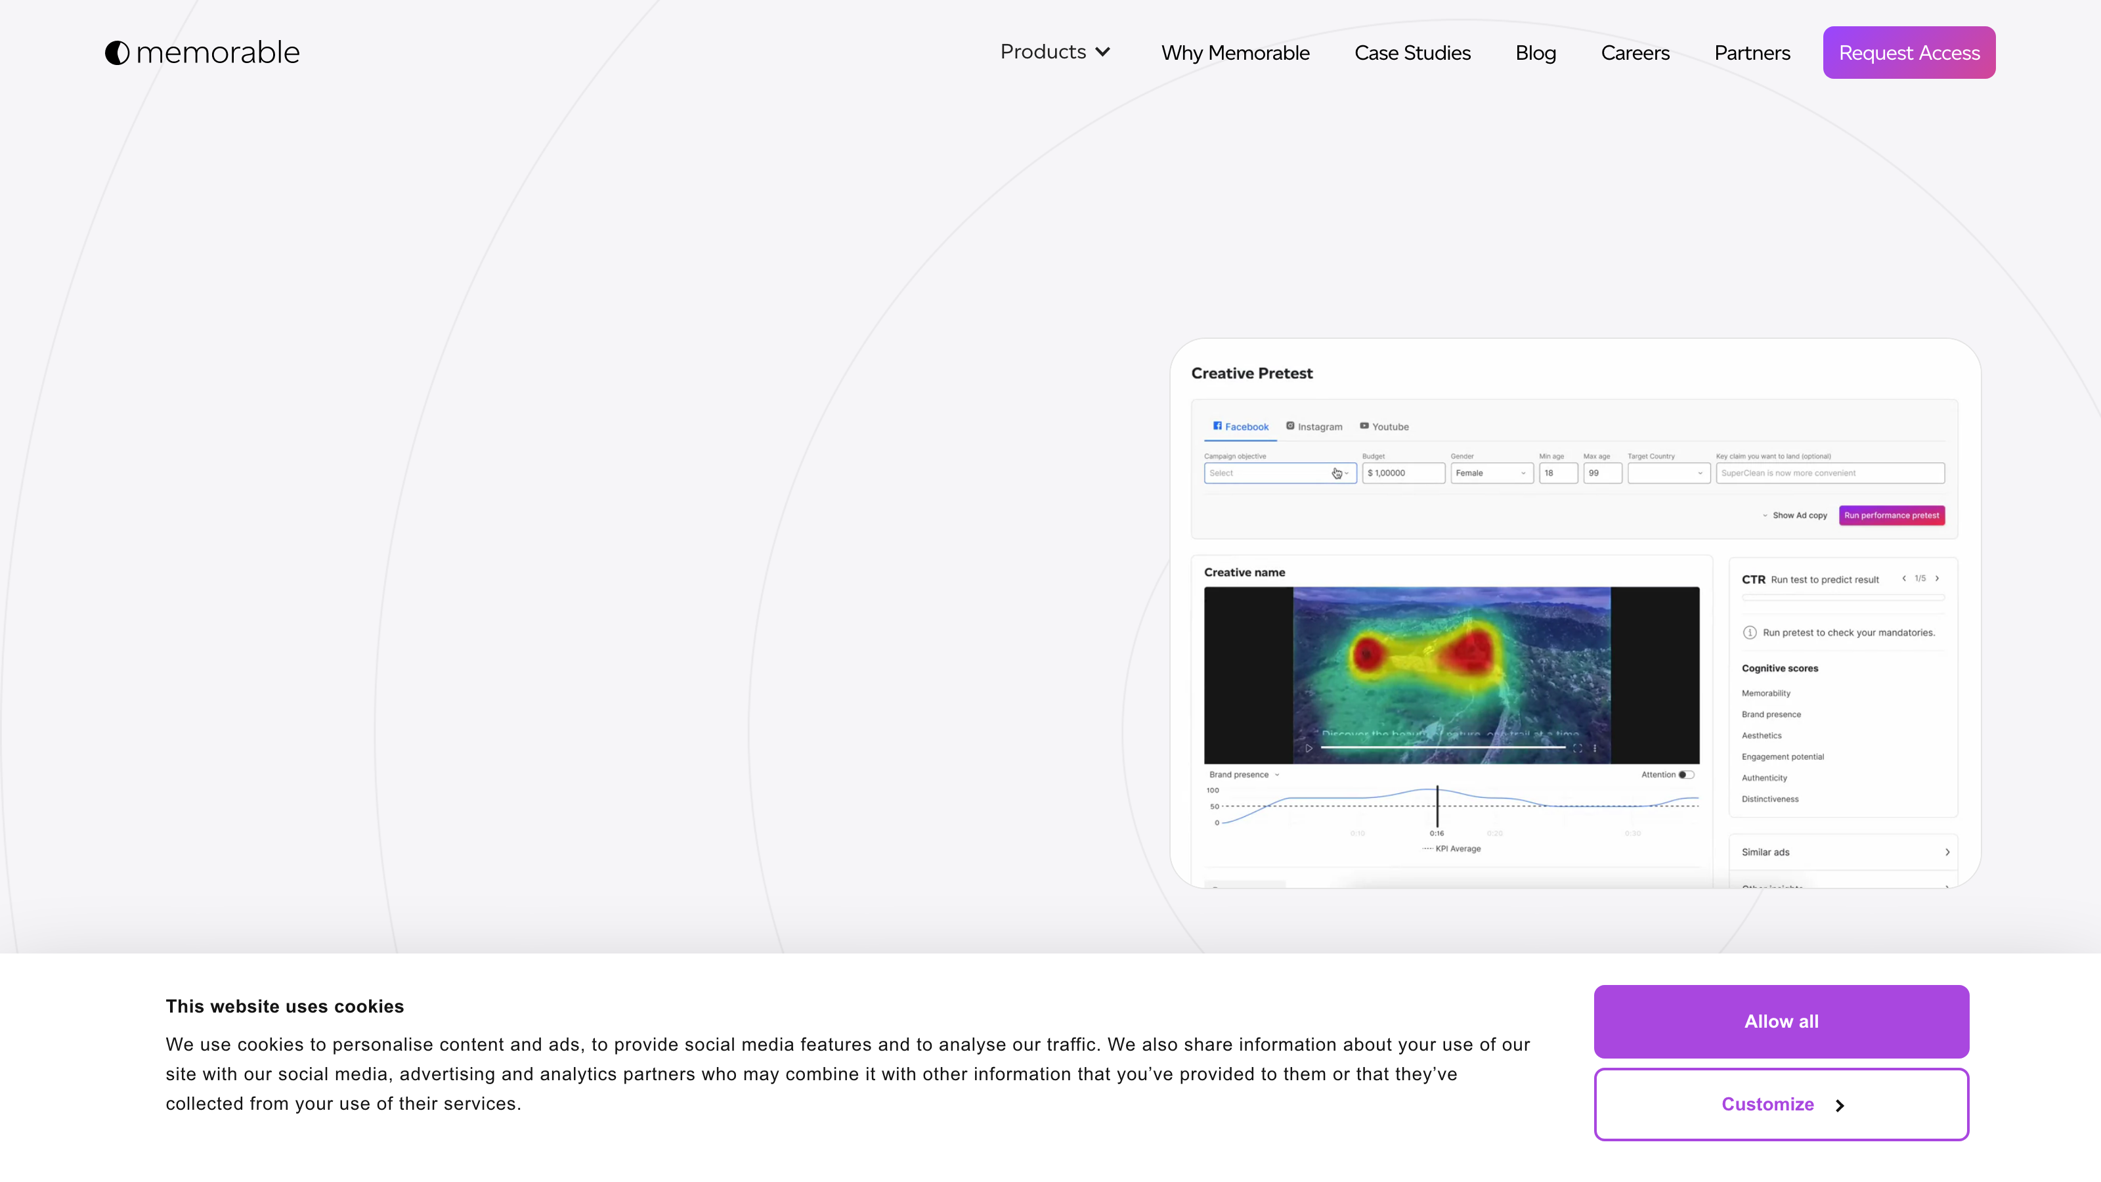Screen dimensions: 2101x1182
Task: Click the Facebook platform tab icon
Action: click(x=1218, y=426)
